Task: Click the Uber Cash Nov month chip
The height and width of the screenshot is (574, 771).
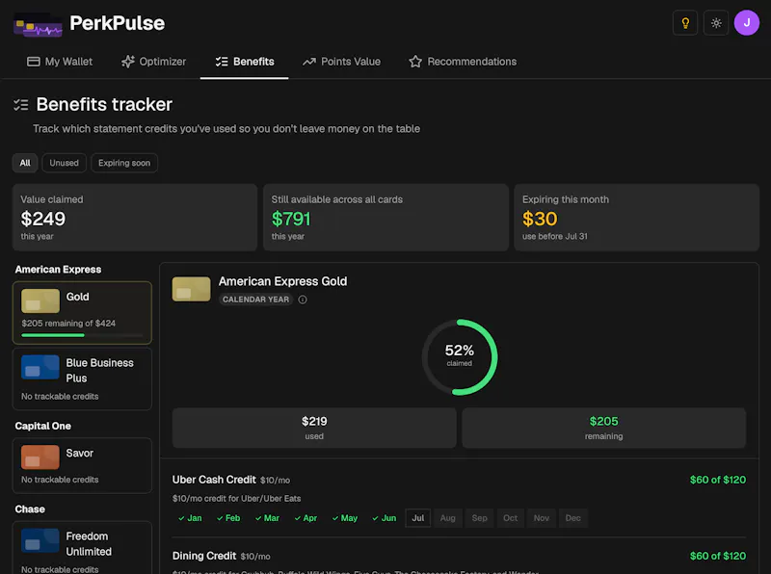Action: pos(542,518)
